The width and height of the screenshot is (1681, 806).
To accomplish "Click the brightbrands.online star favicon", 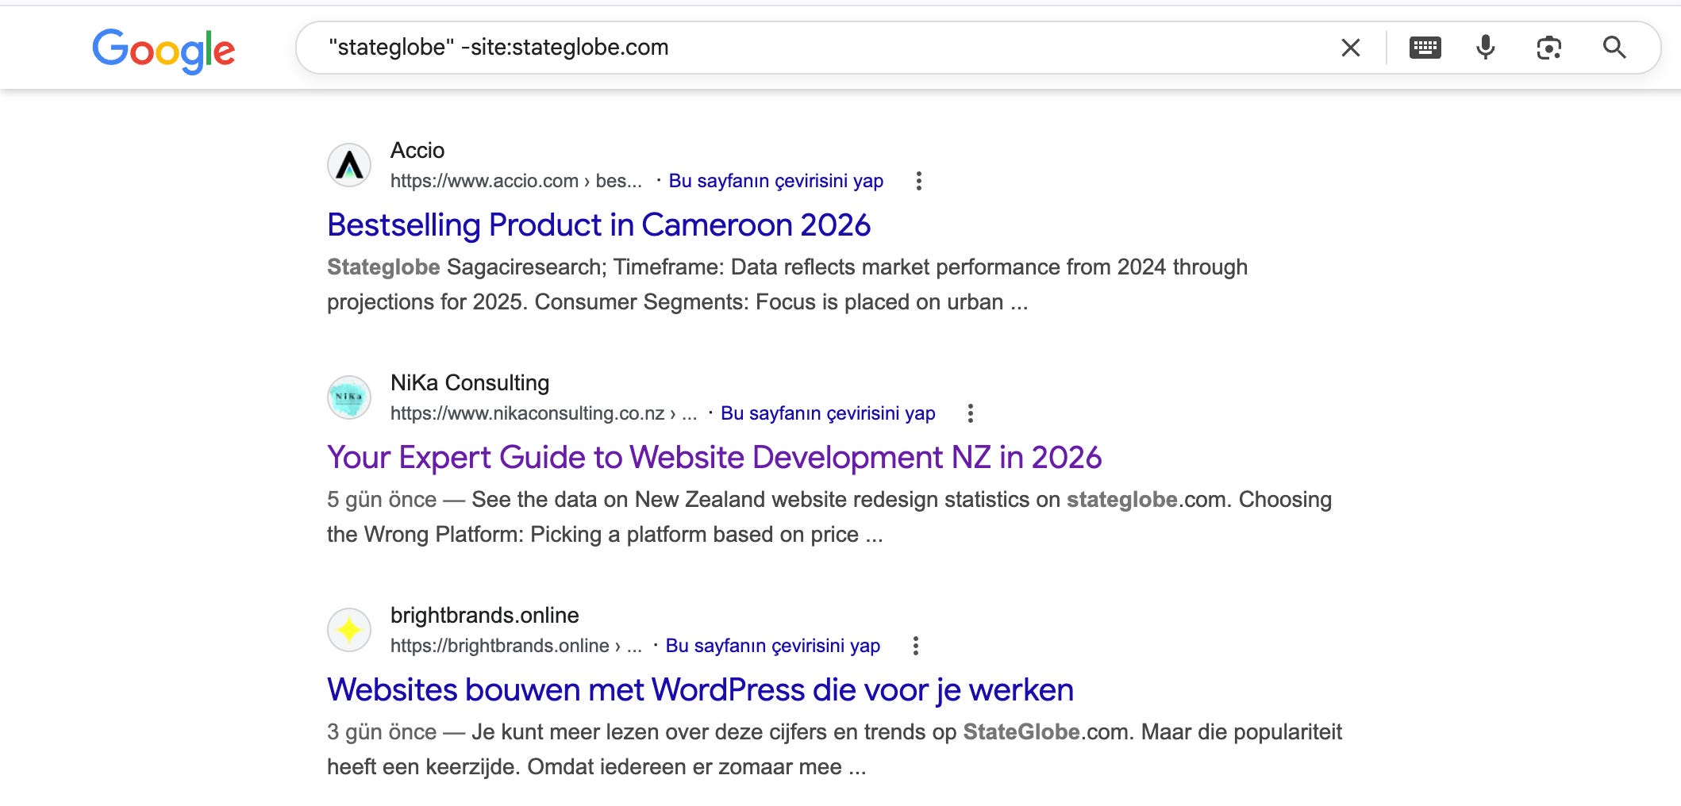I will coord(349,630).
